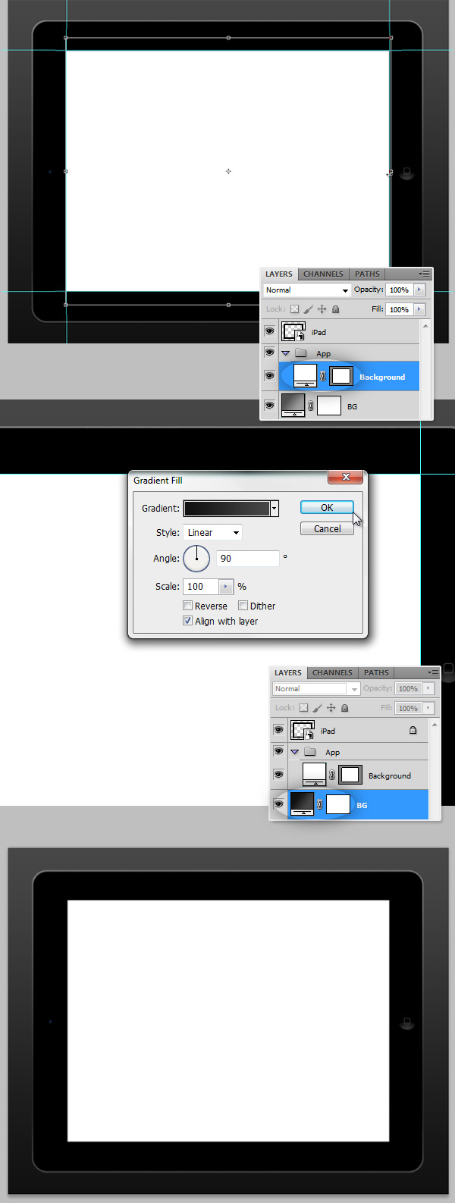Click Angle input field showing 90

(247, 558)
